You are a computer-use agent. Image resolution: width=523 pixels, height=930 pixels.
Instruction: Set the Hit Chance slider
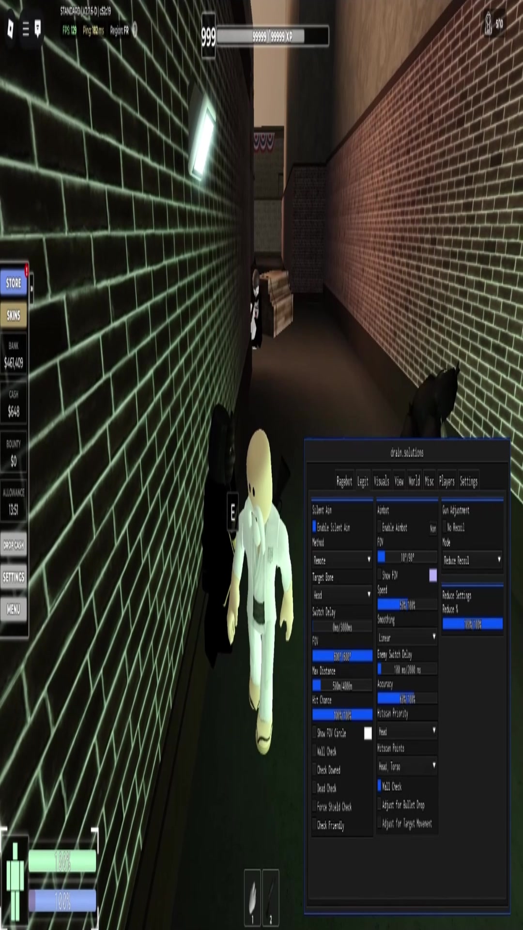[x=342, y=715]
